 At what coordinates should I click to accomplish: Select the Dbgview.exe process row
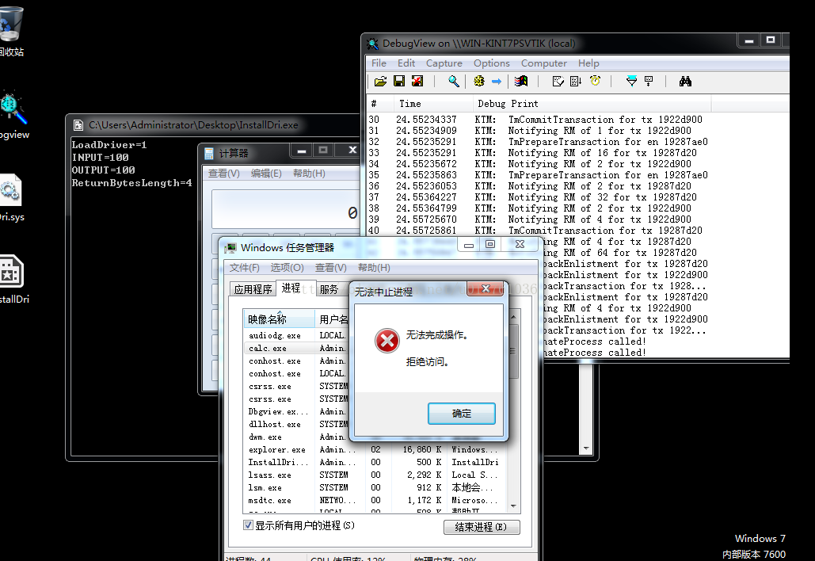point(297,411)
